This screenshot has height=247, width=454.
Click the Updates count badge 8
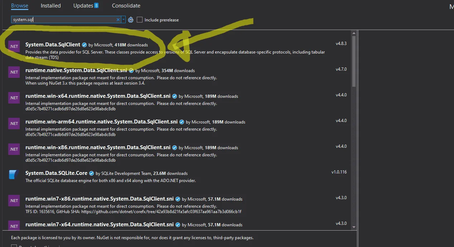pyautogui.click(x=96, y=5)
